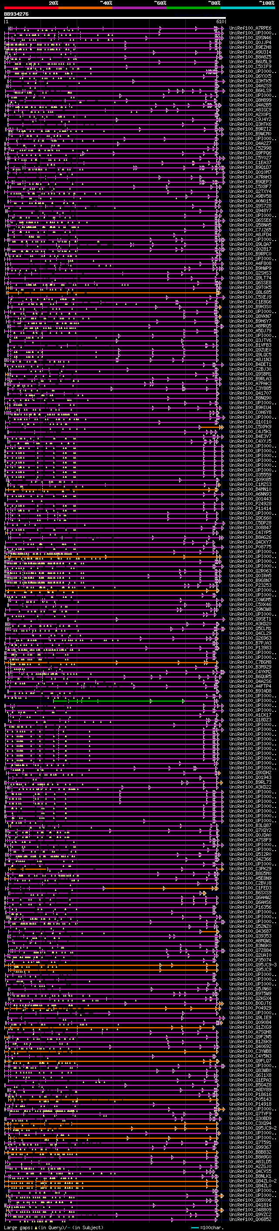Select the UniRef100_Q0JDA0 label
Viewport: 279px width, 1231px height.
250,835
